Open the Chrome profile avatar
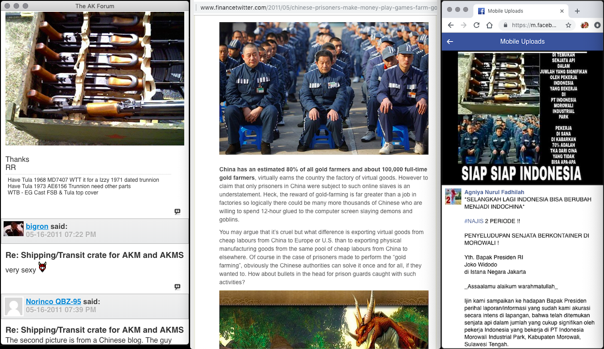The image size is (604, 349). [584, 25]
